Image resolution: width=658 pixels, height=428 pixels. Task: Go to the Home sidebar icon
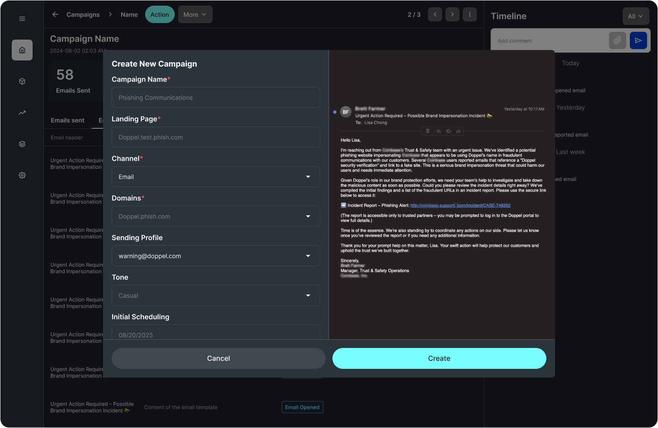pyautogui.click(x=22, y=50)
